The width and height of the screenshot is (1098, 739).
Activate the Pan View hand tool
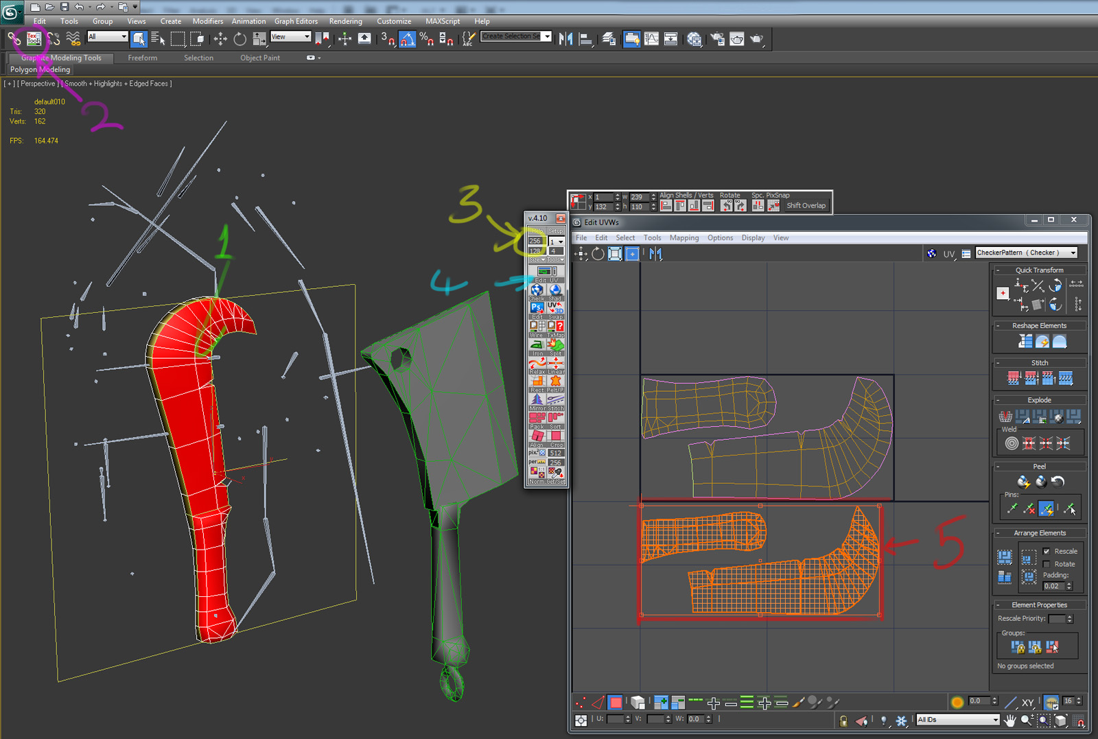tap(1010, 720)
